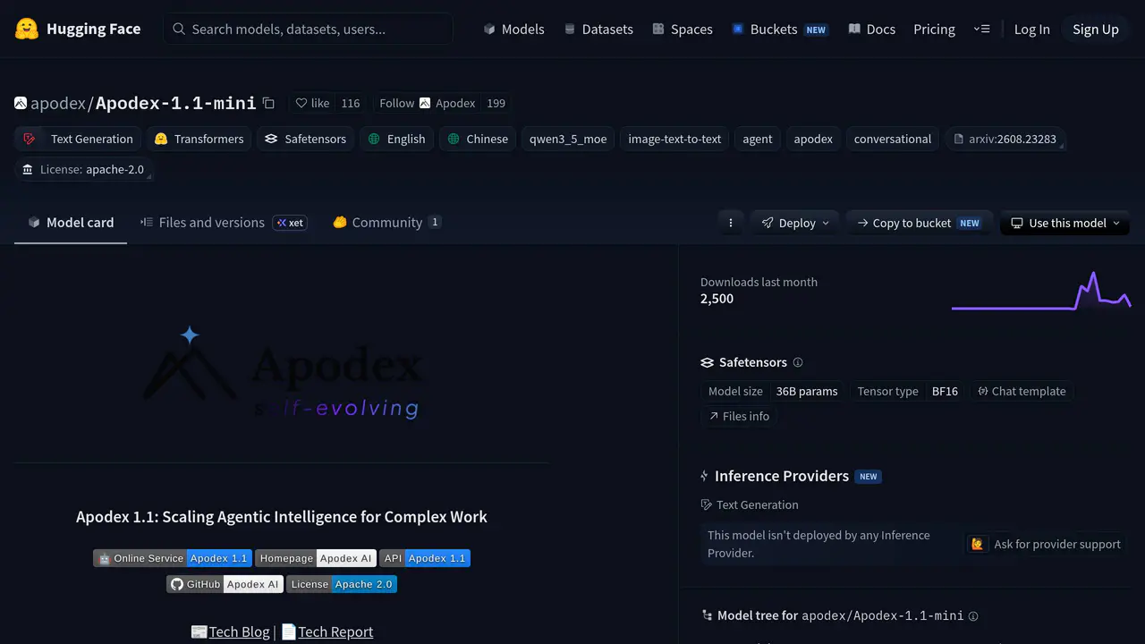Select the agent tag
Screen dimensions: 1145x644
coord(758,139)
